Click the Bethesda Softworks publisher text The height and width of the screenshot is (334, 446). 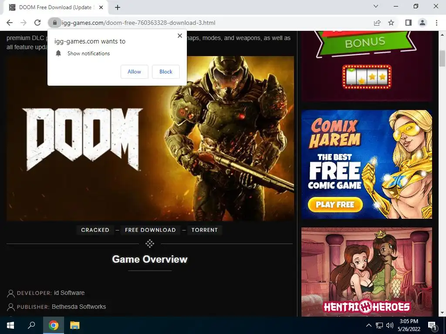[x=79, y=307]
